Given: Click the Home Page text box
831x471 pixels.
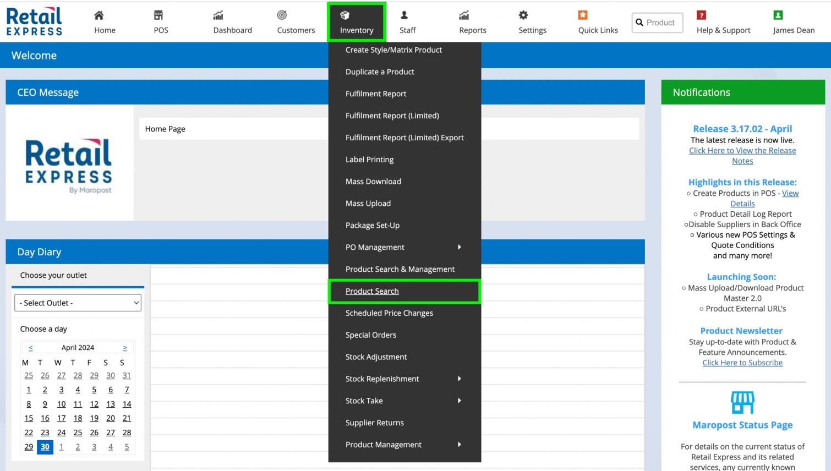Looking at the screenshot, I should 389,129.
